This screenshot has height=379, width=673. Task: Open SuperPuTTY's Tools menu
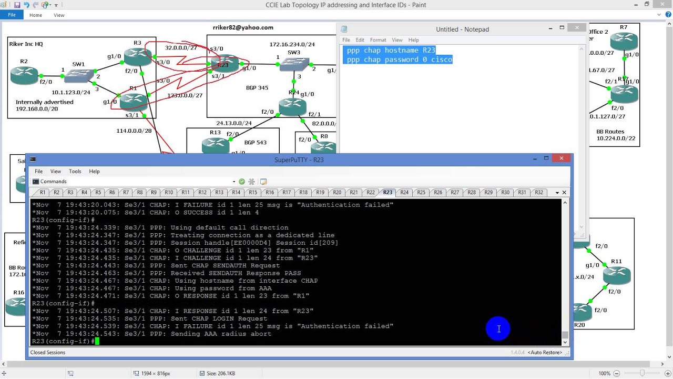pyautogui.click(x=75, y=172)
